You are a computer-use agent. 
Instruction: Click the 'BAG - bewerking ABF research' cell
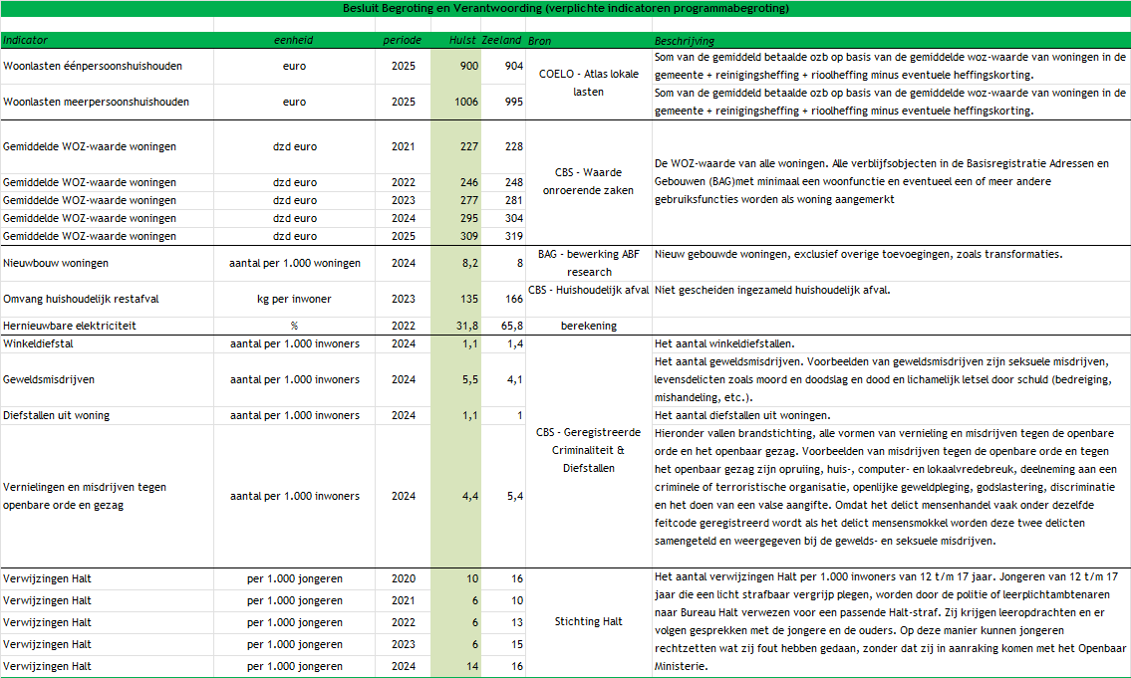tap(588, 262)
